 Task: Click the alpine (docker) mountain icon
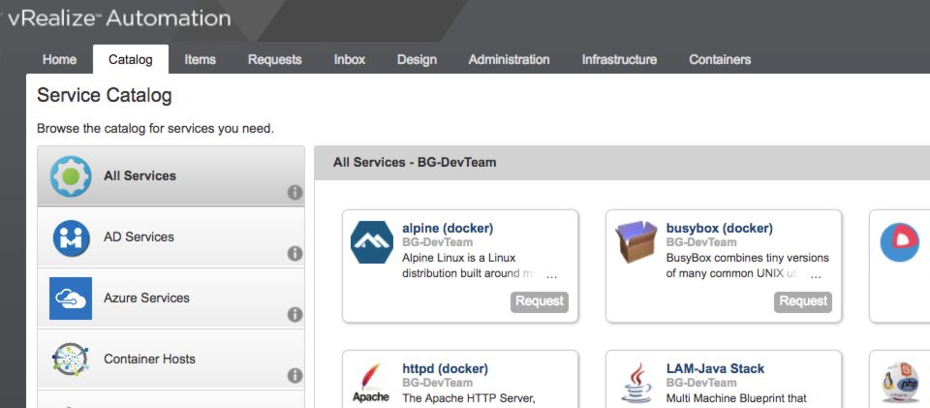pyautogui.click(x=371, y=242)
